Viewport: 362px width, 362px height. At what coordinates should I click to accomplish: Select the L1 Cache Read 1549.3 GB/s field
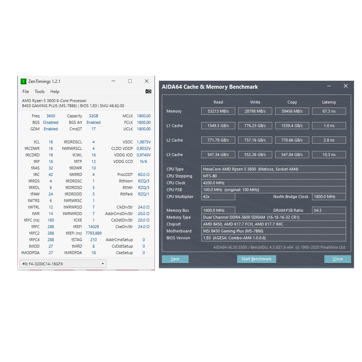218,126
